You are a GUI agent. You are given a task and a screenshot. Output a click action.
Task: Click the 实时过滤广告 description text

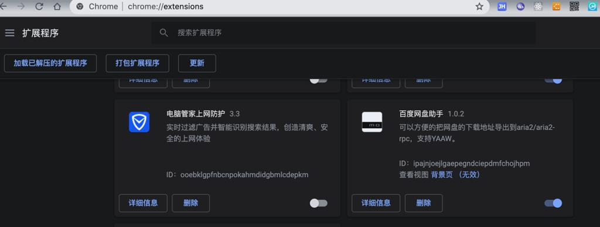point(247,133)
